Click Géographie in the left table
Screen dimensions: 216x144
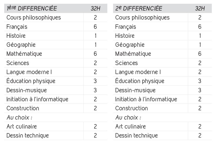(x=21, y=45)
